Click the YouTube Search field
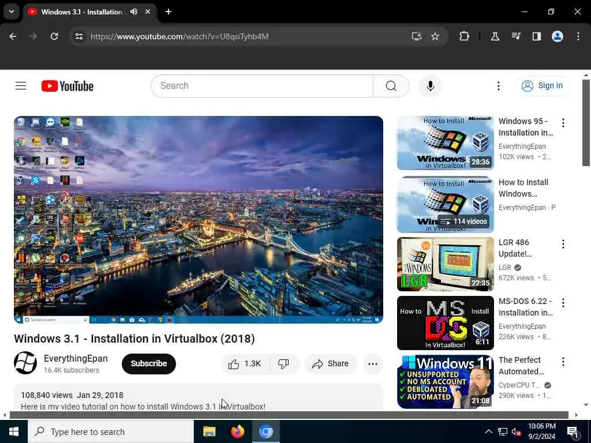 262,86
